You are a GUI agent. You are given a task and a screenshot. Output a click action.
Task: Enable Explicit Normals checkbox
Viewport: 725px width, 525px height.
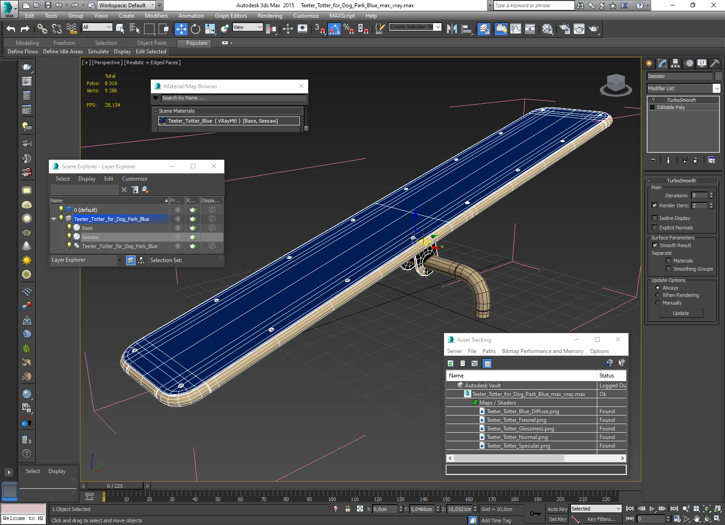coord(654,228)
